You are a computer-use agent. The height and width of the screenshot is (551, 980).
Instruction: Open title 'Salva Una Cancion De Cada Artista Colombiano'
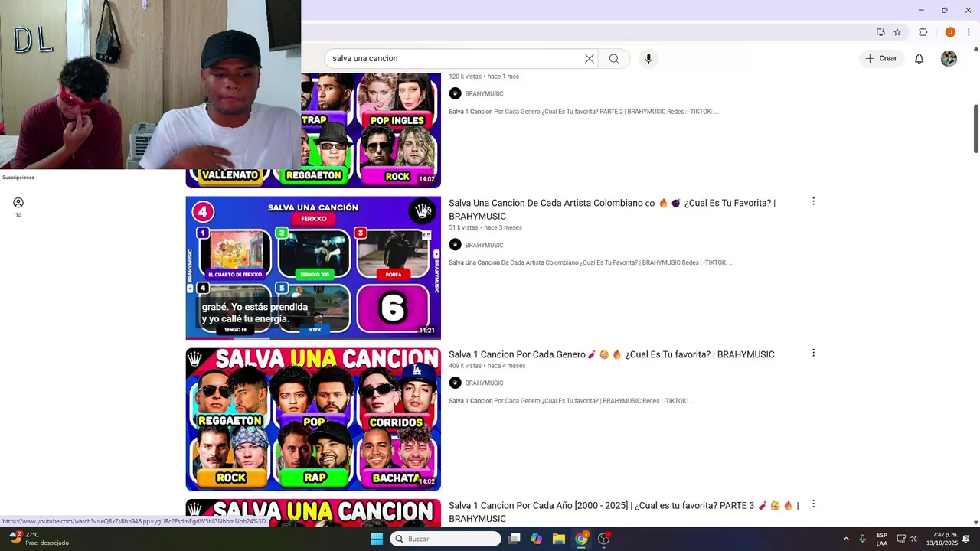click(612, 210)
